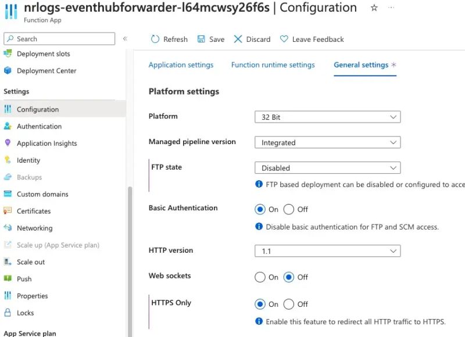This screenshot has height=337, width=465.
Task: Expand the FTP state dropdown
Action: click(327, 167)
